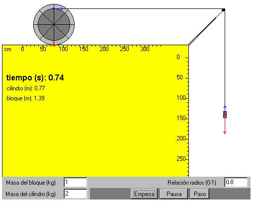This screenshot has height=202, width=253.
Task: Click the hanging gray block
Action: [225, 115]
